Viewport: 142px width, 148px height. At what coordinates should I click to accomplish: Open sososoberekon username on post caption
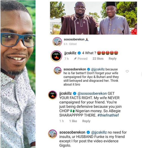pyautogui.click(x=74, y=39)
